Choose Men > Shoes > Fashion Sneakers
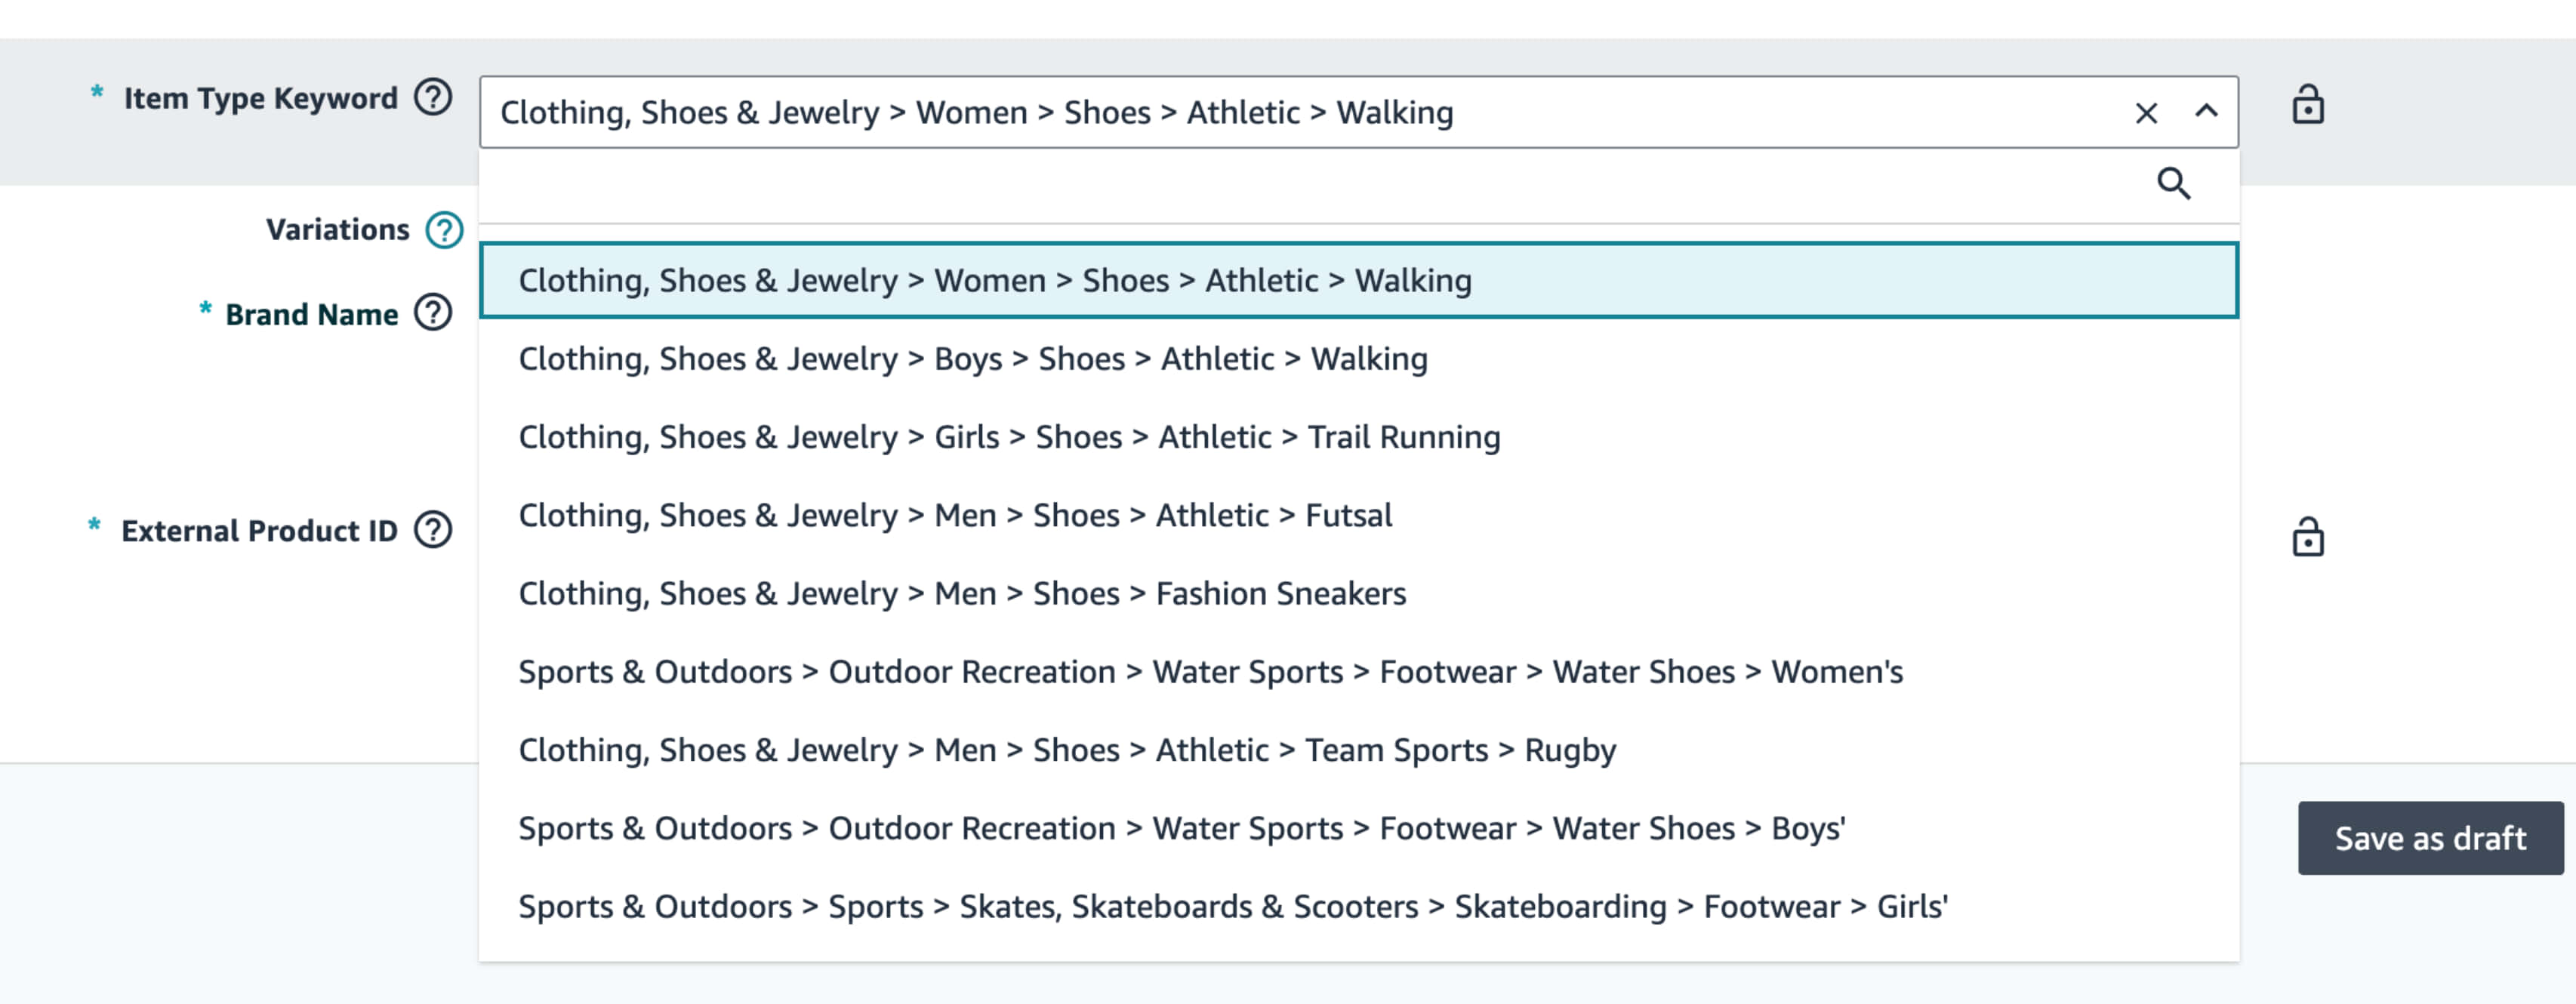The image size is (2576, 1004). [962, 594]
